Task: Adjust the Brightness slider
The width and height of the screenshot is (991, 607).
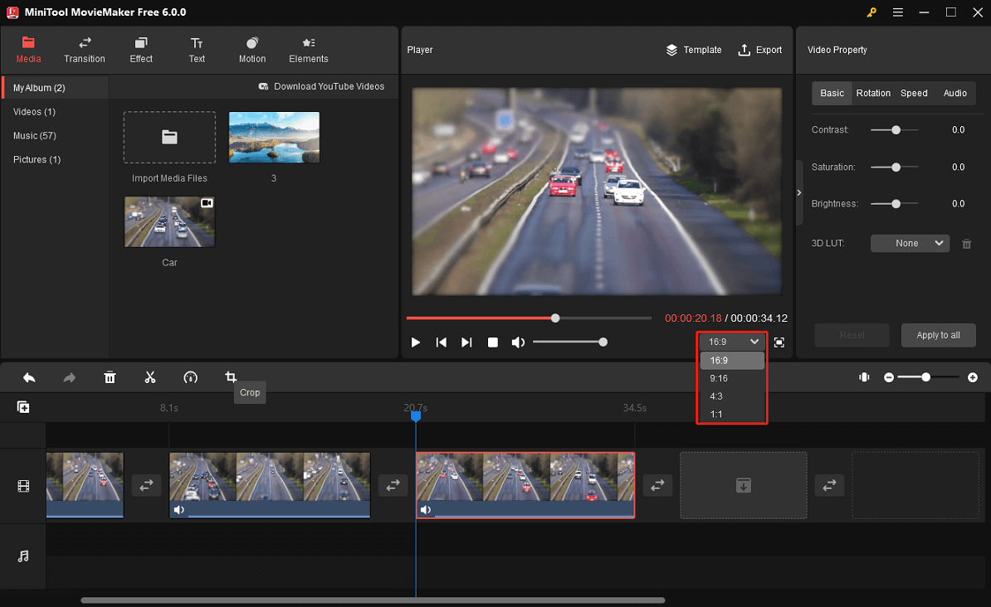Action: coord(894,204)
